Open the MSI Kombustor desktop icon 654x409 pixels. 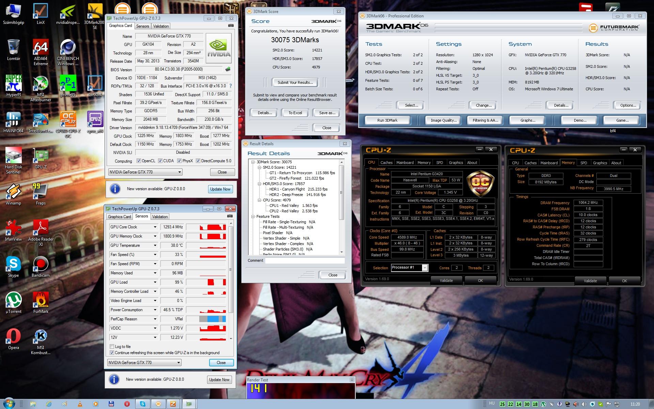[41, 341]
